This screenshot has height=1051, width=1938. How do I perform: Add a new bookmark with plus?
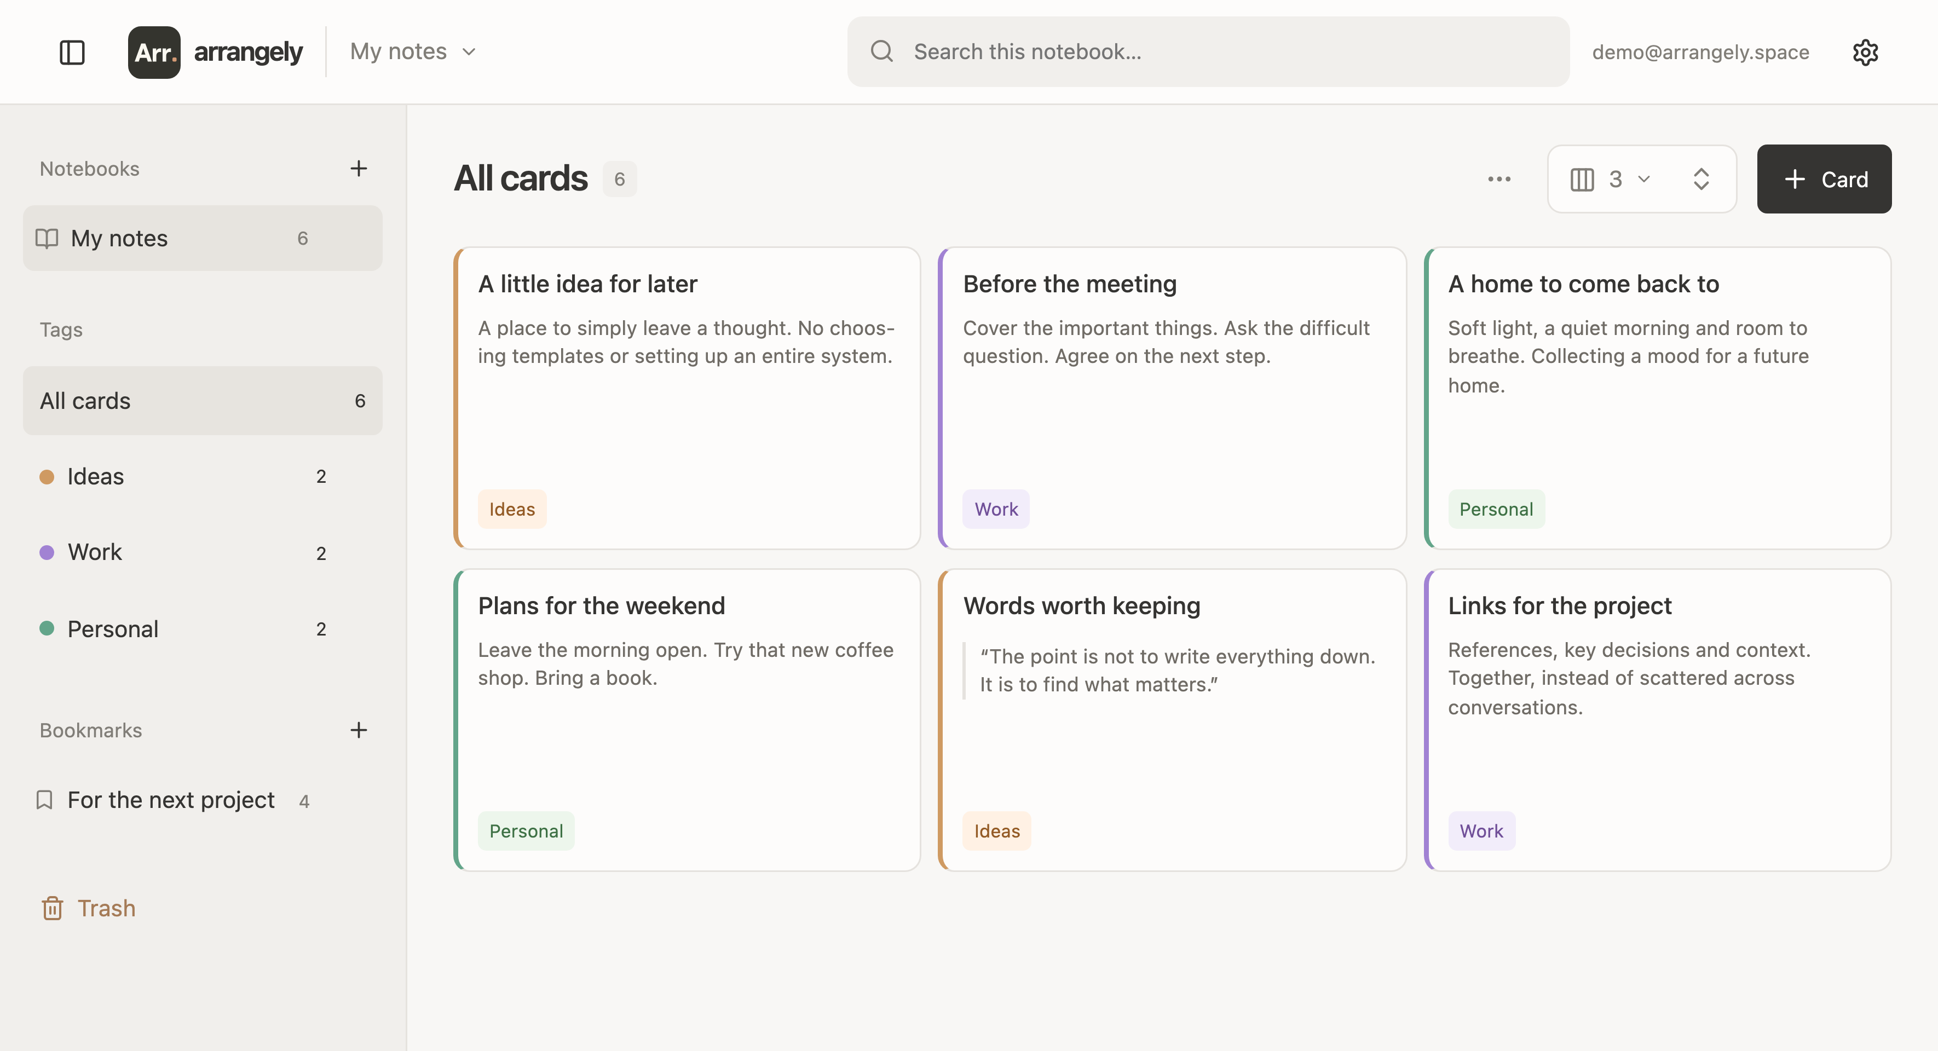pos(359,730)
